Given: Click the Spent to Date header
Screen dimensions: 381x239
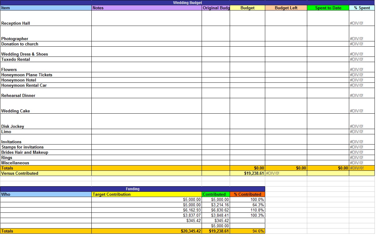Looking at the screenshot, I should point(328,8).
